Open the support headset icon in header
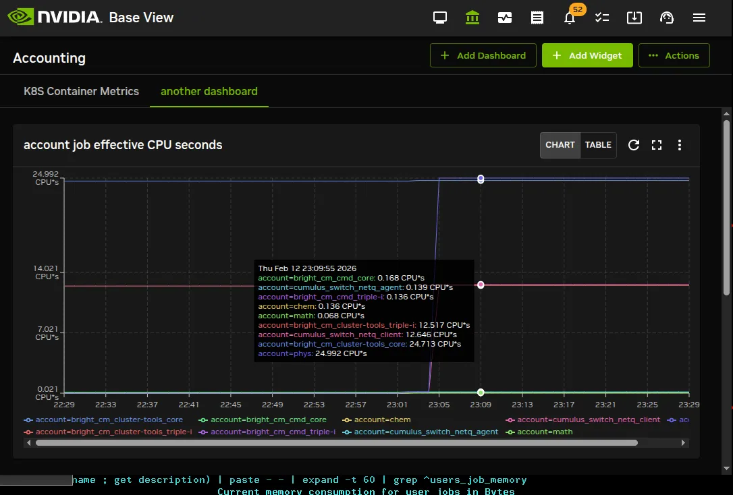 667,18
